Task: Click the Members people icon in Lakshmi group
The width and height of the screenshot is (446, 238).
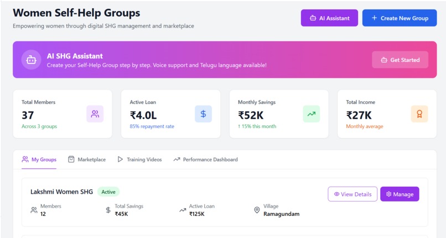Action: click(34, 210)
